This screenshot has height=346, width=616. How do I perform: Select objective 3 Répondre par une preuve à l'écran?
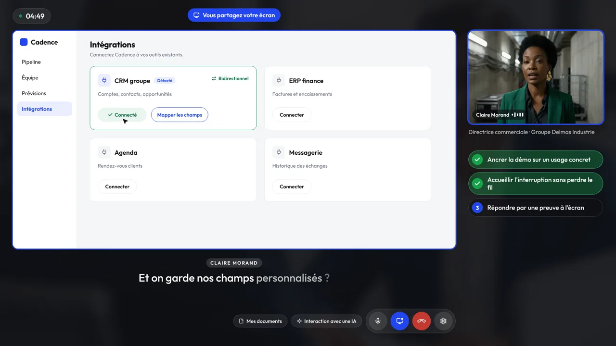(536, 208)
